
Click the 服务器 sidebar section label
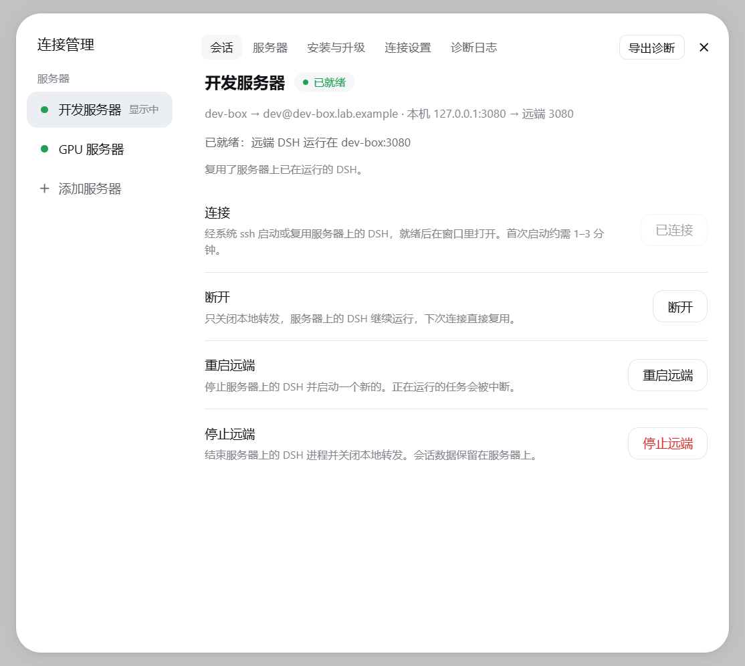click(54, 78)
